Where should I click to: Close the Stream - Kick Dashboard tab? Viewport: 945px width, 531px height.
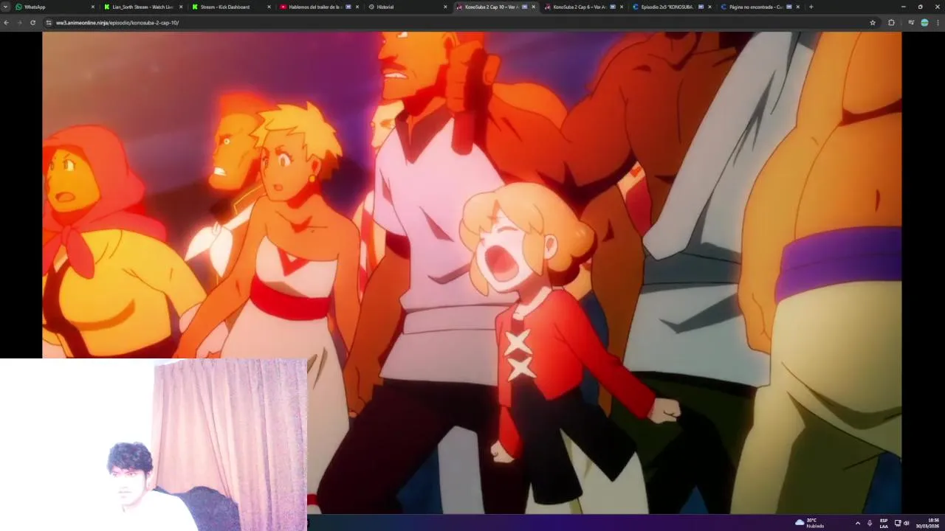[x=269, y=7]
